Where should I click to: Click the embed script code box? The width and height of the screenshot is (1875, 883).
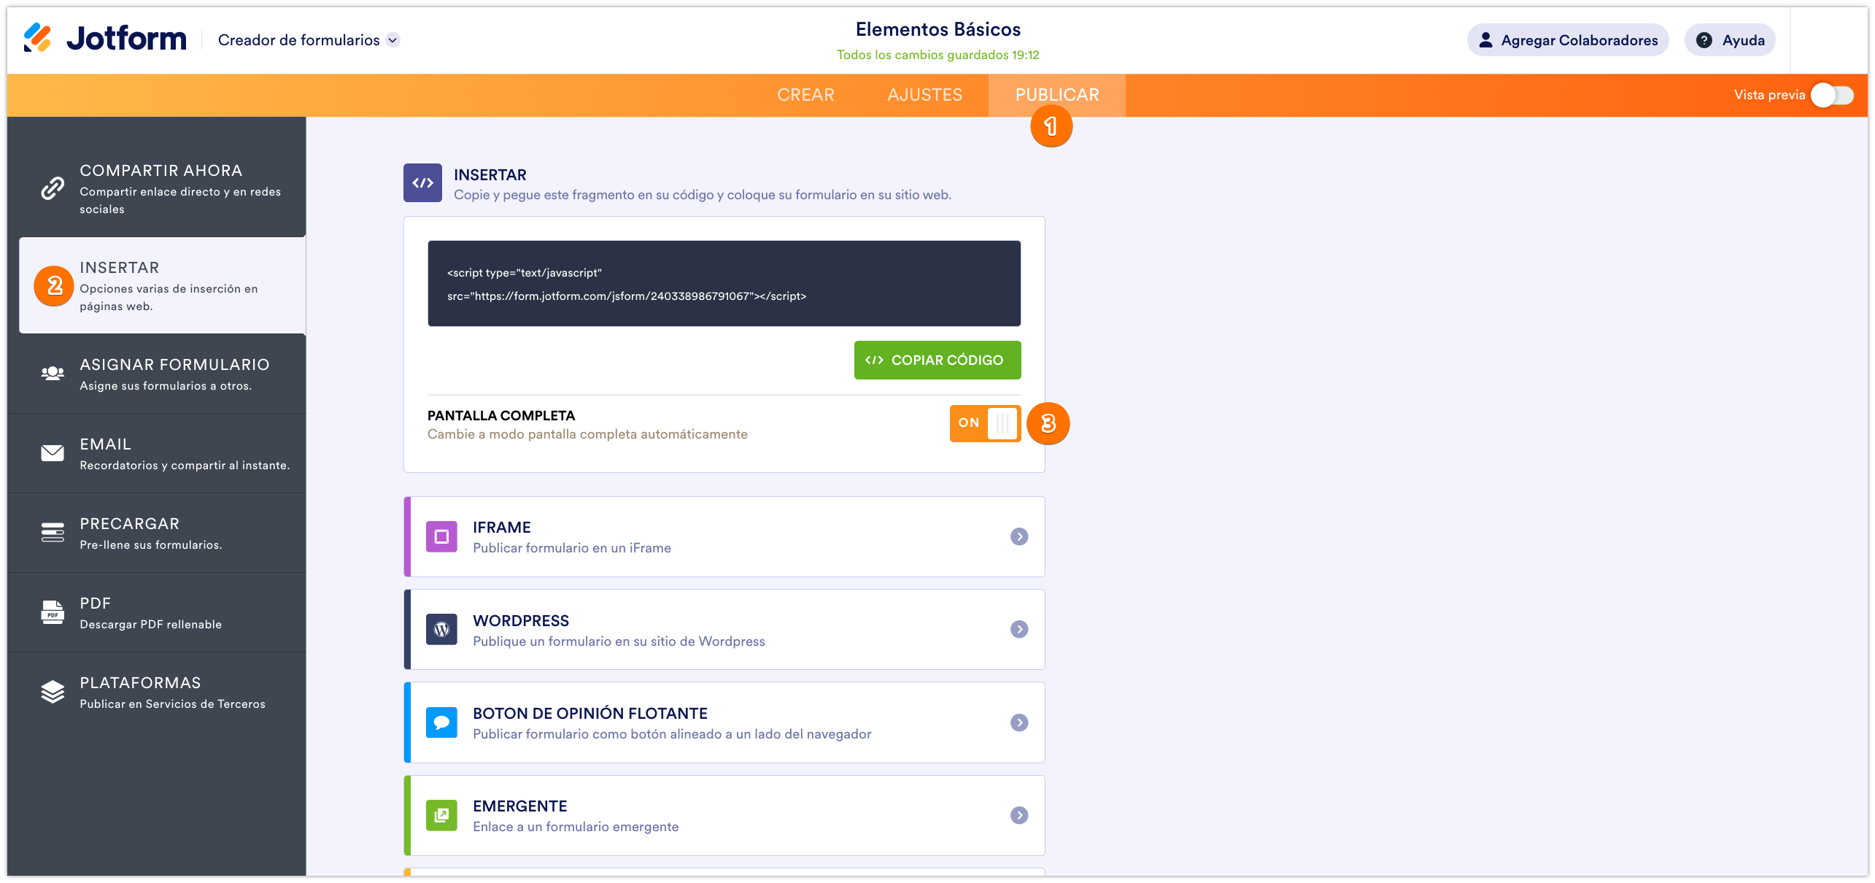click(x=724, y=284)
